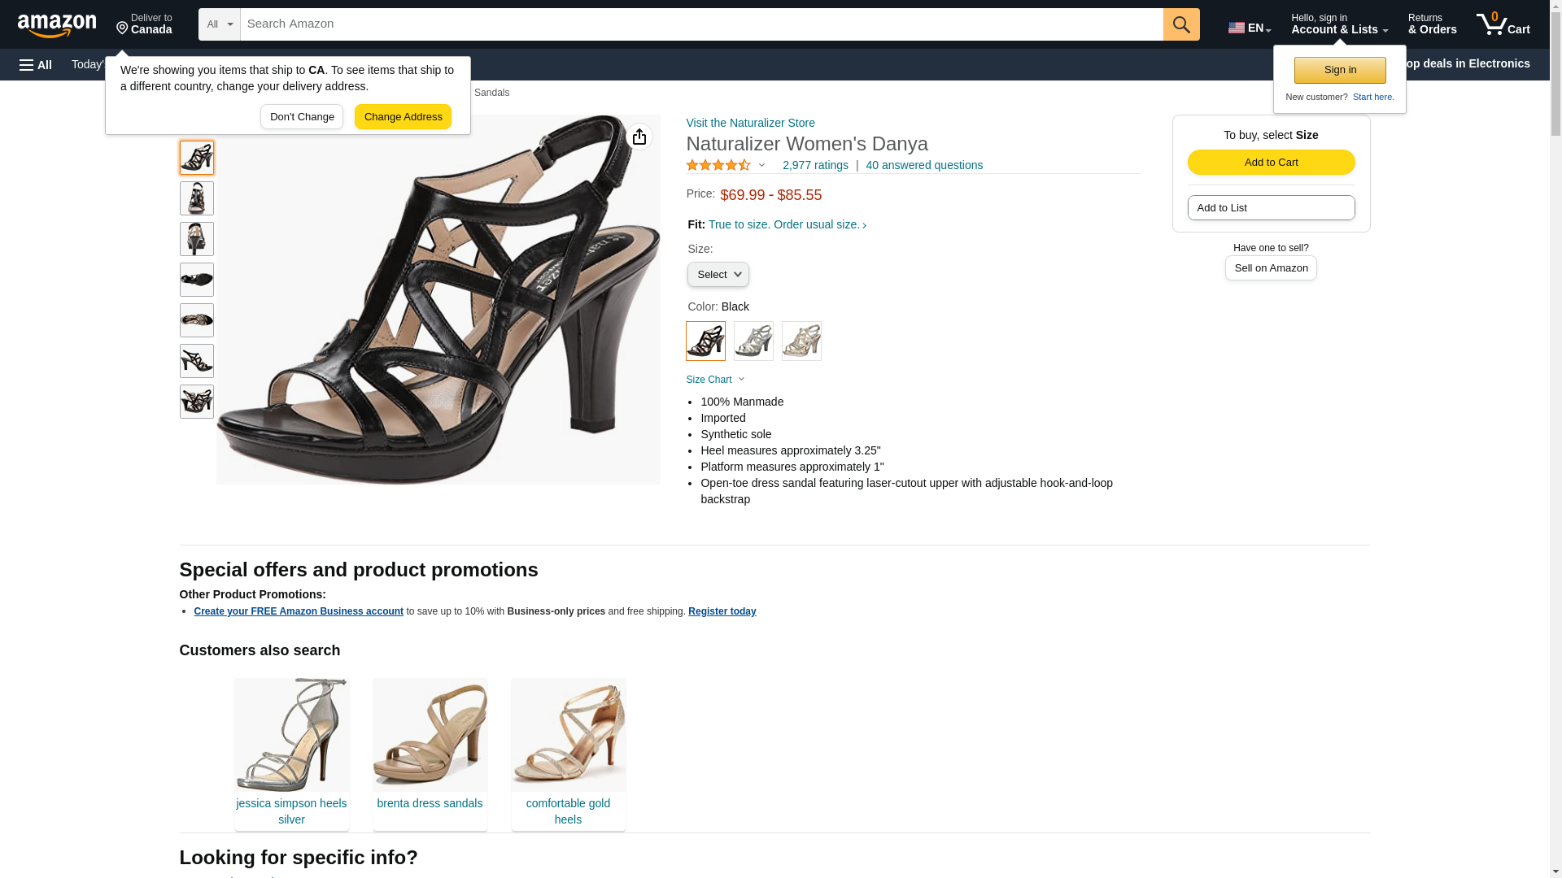The width and height of the screenshot is (1562, 878).
Task: Select the Black color swatch
Action: coord(705,341)
